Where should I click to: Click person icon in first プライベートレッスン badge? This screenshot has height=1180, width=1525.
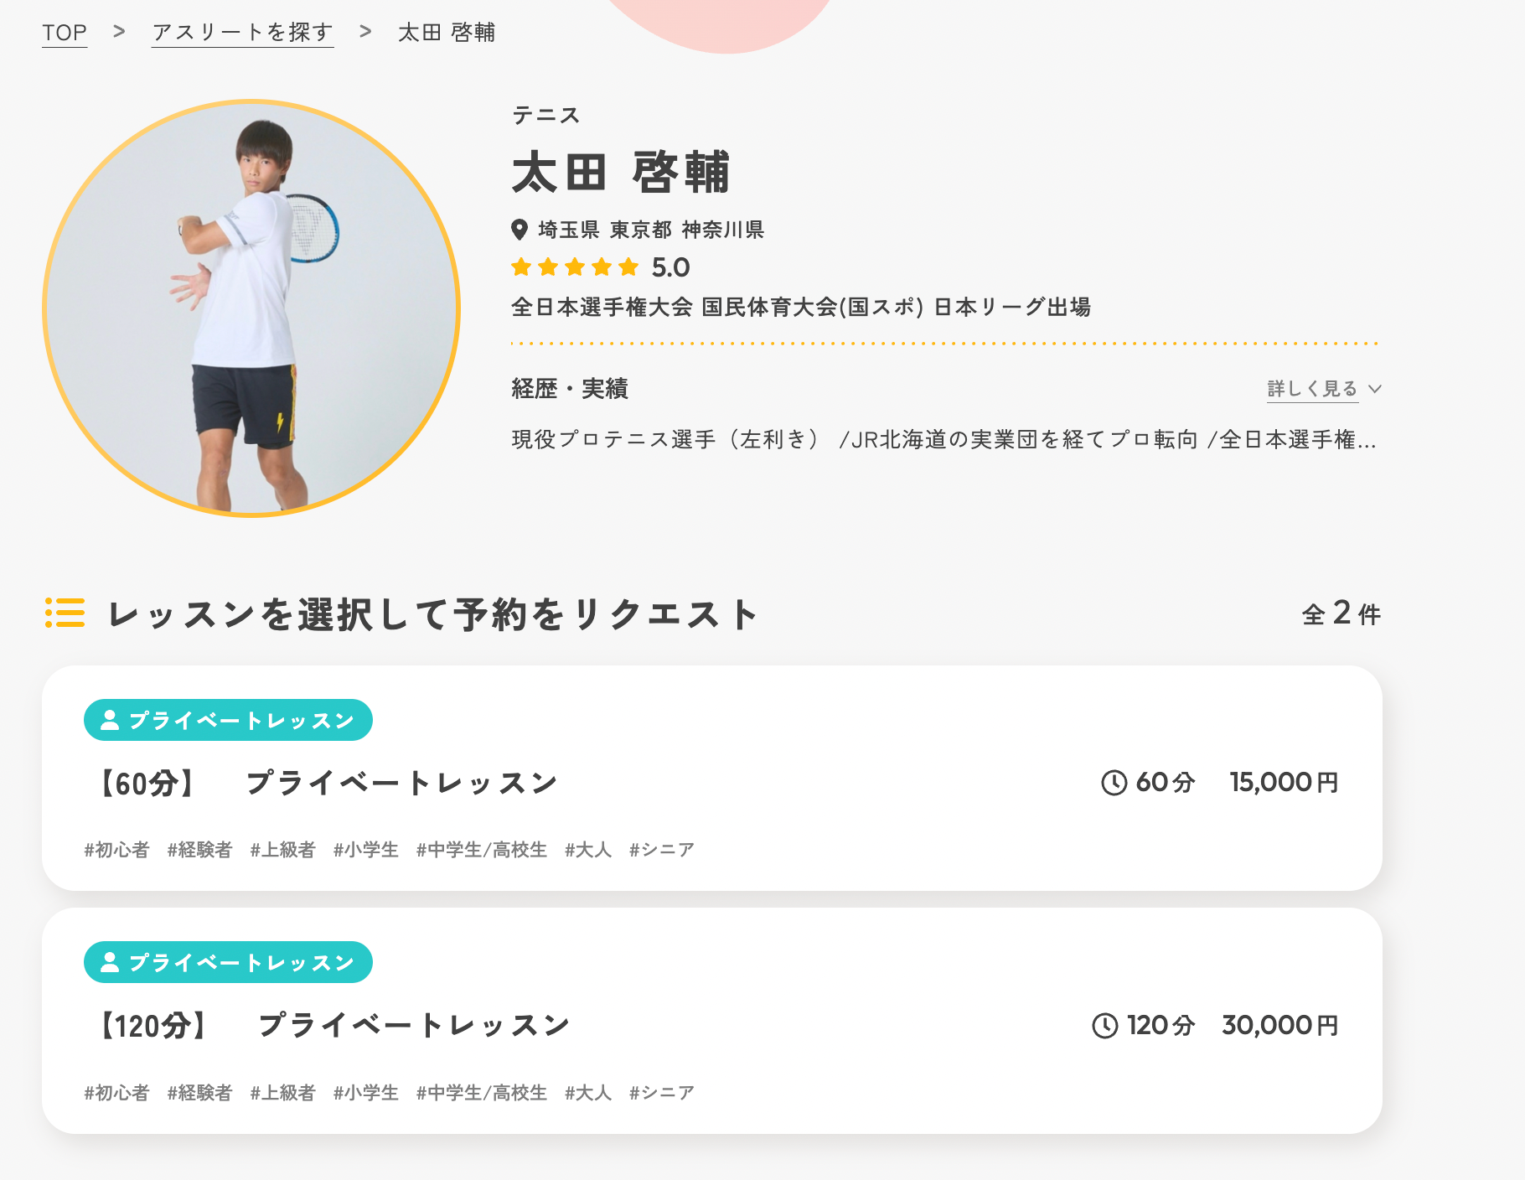coord(110,720)
